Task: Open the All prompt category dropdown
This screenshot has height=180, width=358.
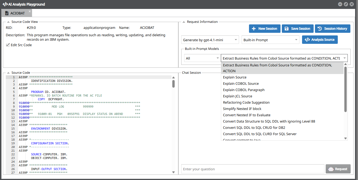Action: click(202, 58)
